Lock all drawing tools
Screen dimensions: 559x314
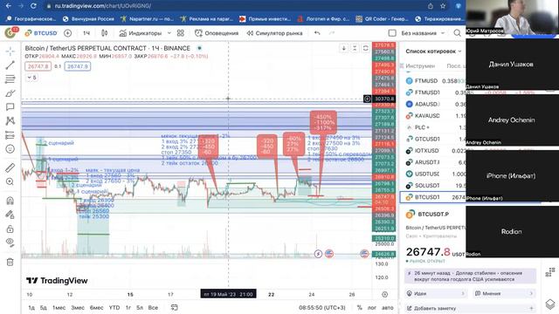10,229
